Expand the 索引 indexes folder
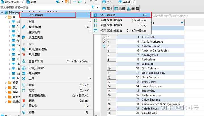Screen dimensions: 204x116 coord(6,88)
